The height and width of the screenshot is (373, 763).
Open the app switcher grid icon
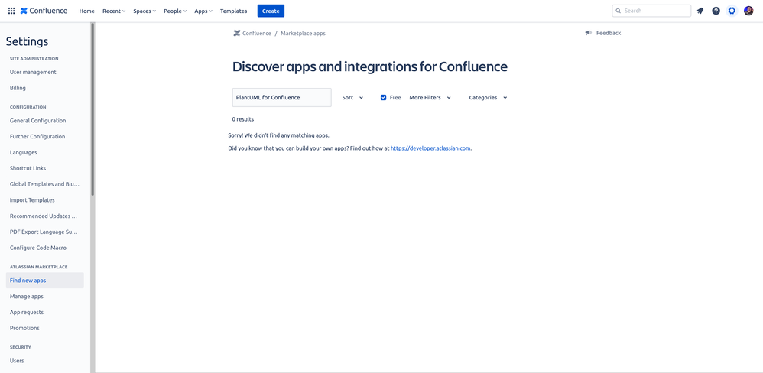(x=11, y=11)
